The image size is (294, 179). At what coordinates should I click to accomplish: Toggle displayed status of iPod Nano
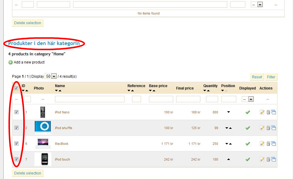tap(248, 112)
